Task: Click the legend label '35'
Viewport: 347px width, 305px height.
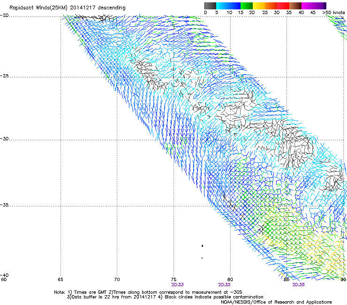Action: [x=289, y=13]
